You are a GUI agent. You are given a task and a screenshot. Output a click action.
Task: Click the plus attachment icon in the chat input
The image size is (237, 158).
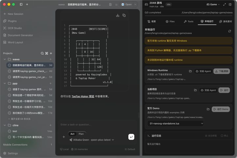(64, 137)
